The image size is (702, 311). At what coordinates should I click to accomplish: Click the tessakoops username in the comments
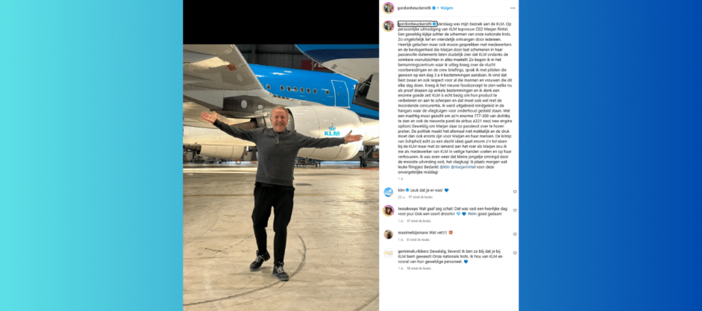point(406,209)
